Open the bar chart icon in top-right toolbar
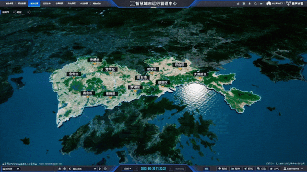307x172 pixels. (x=238, y=3)
